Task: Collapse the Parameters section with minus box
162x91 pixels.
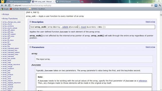Action: pyautogui.click(x=30, y=47)
